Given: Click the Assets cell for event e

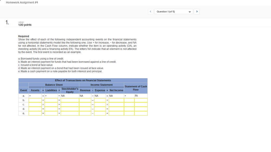Looking at the screenshot, I should (35, 113).
